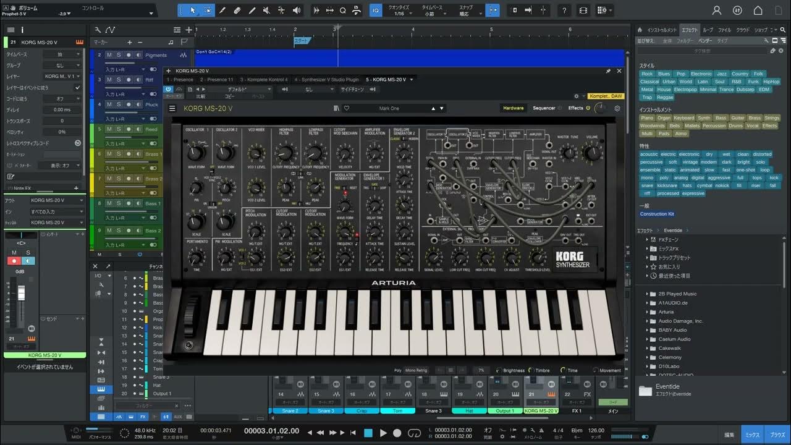Select the Eraser tool

tap(237, 11)
